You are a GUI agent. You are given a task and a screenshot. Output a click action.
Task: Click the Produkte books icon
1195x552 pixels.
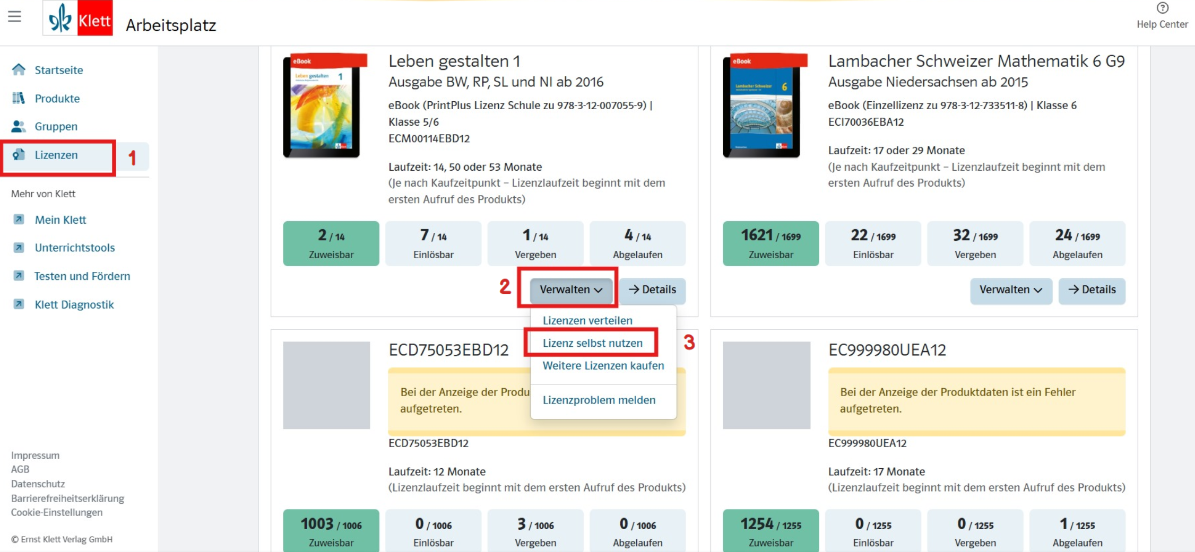pyautogui.click(x=19, y=98)
